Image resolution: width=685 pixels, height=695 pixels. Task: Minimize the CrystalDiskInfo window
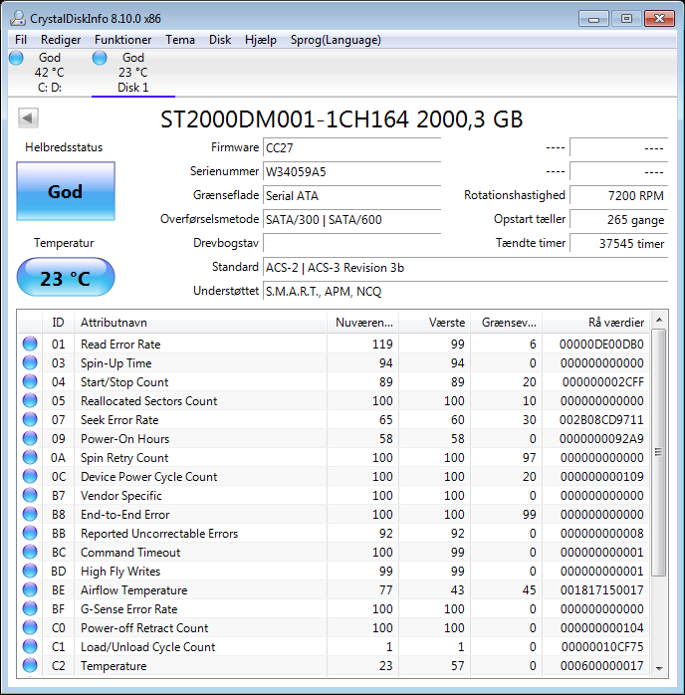[593, 19]
